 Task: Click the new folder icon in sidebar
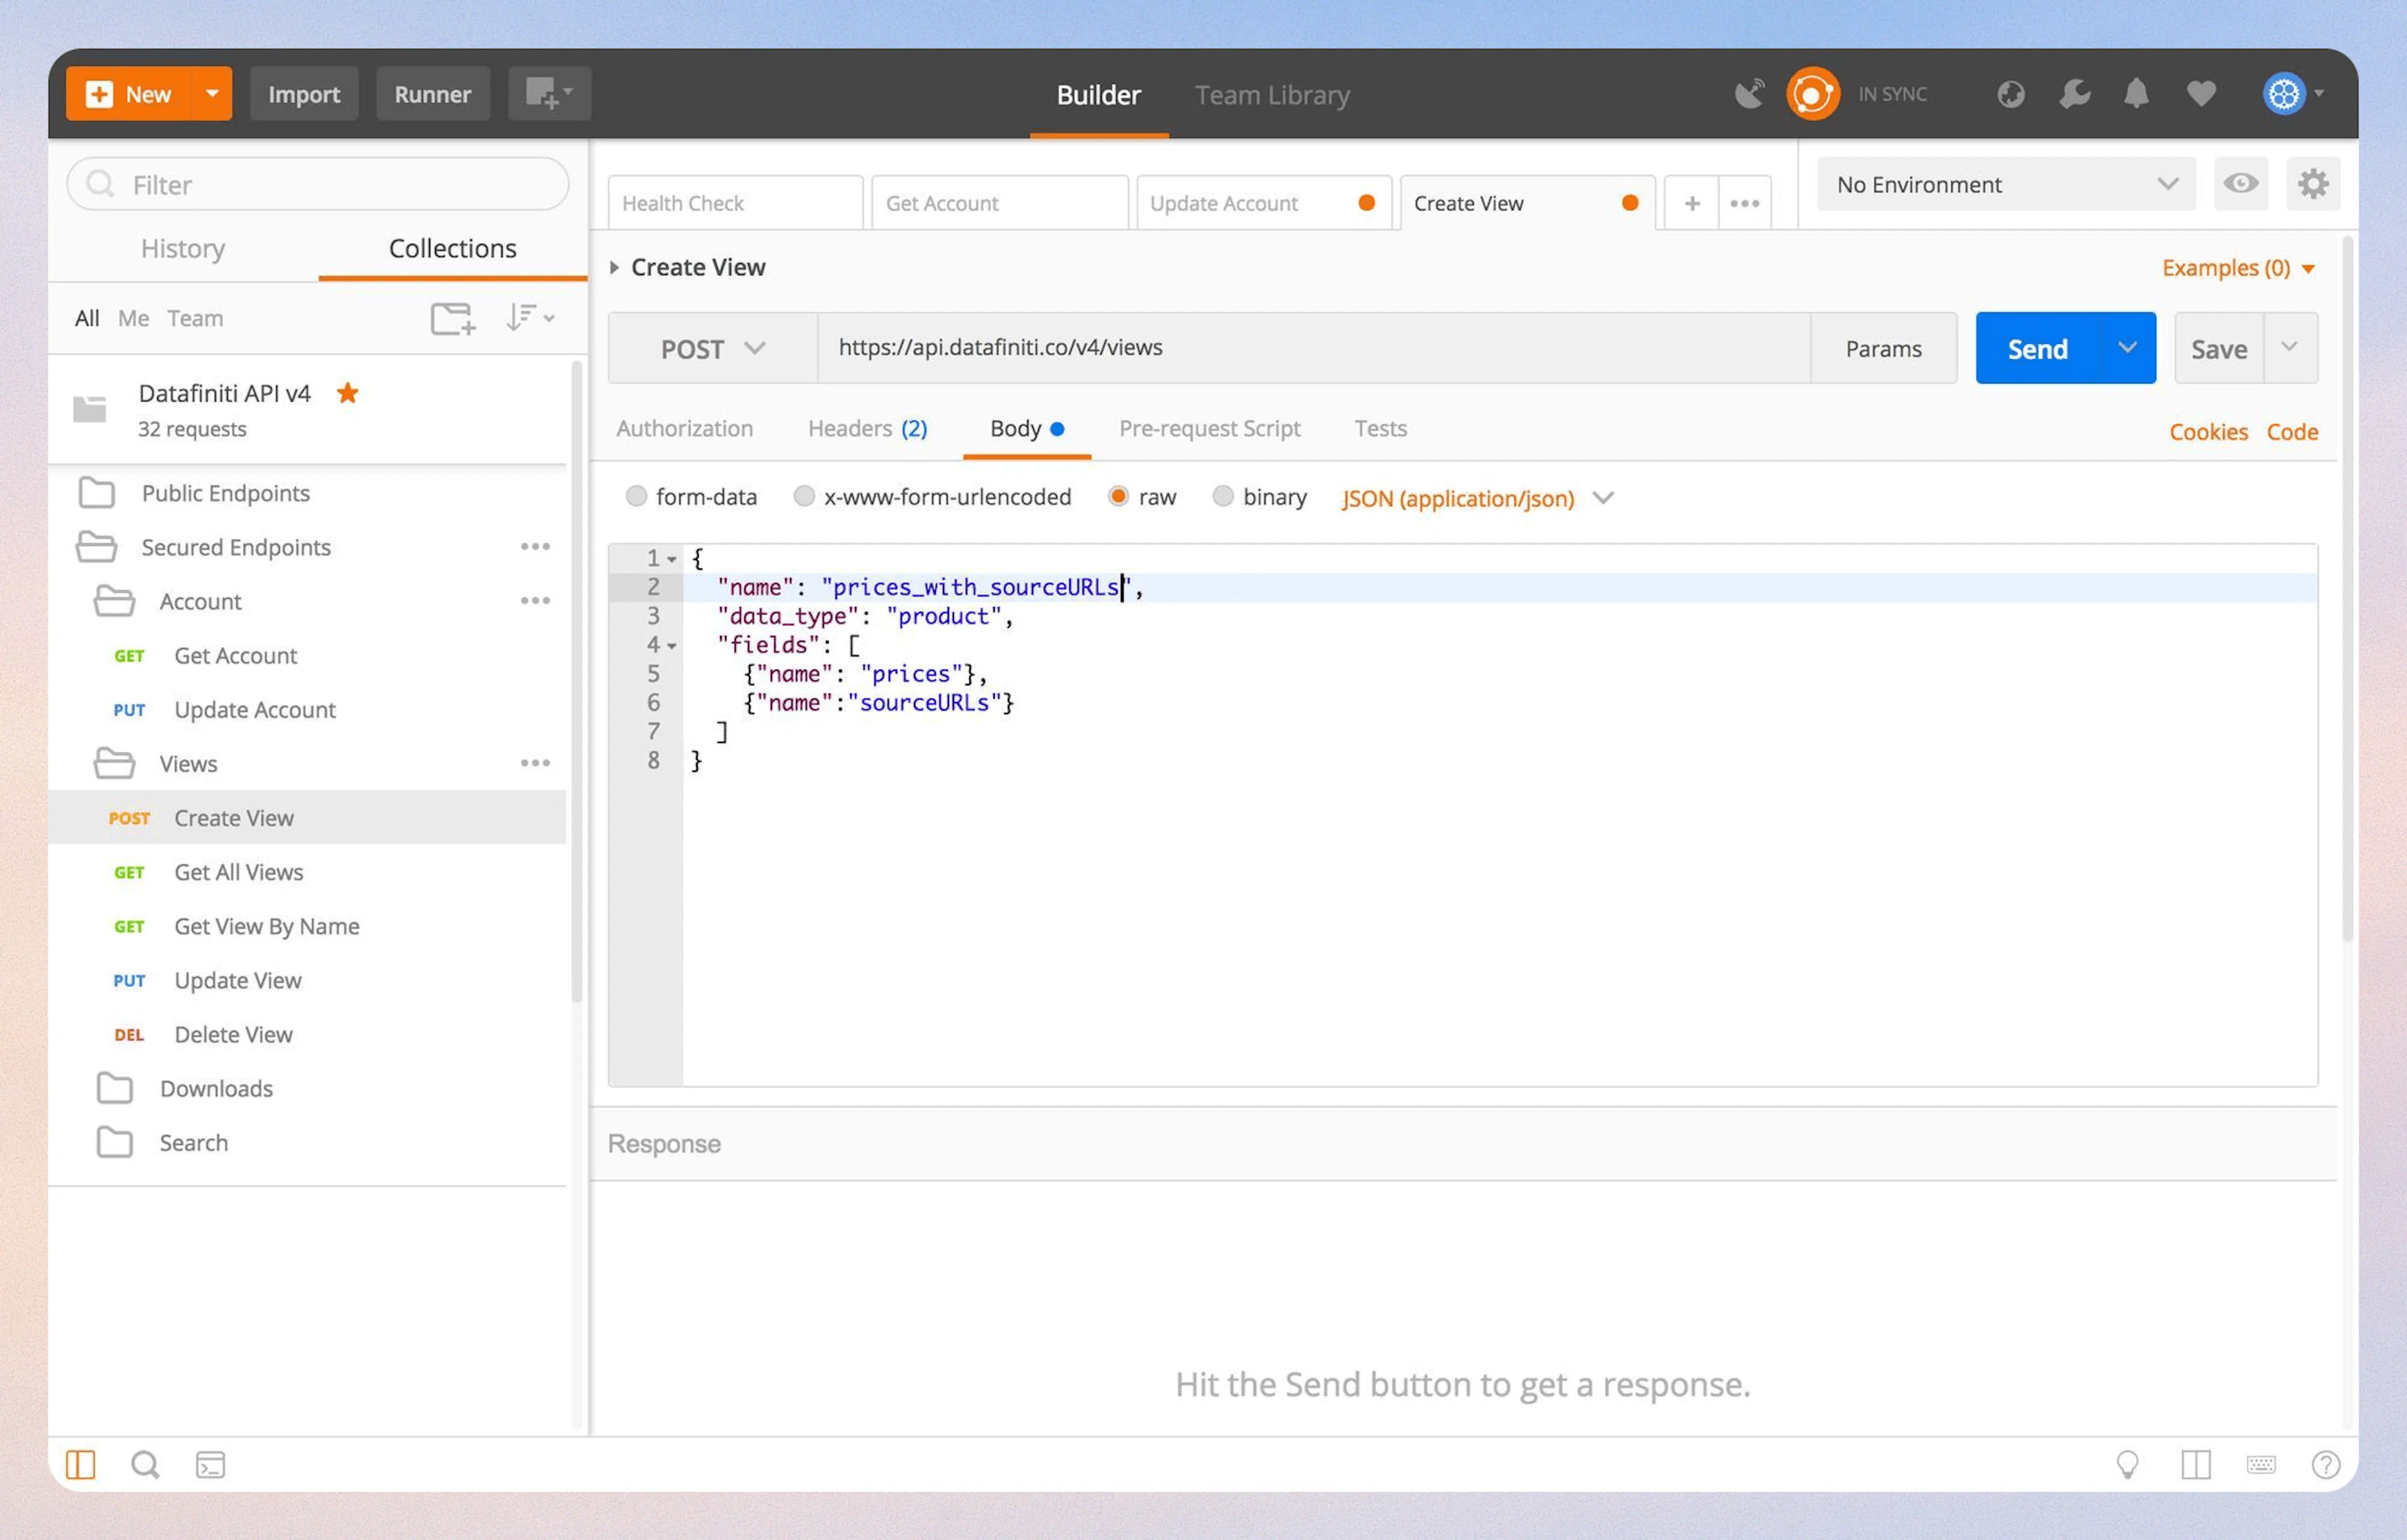pos(452,318)
